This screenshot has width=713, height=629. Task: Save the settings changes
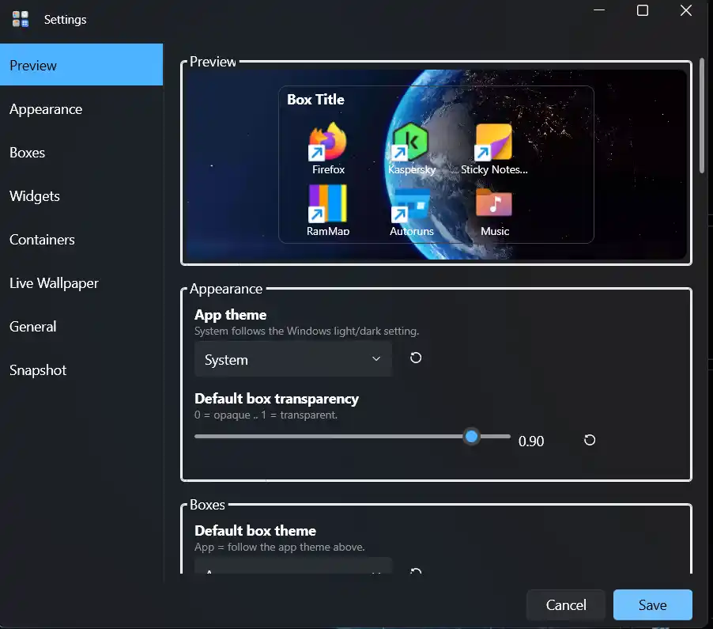tap(652, 605)
